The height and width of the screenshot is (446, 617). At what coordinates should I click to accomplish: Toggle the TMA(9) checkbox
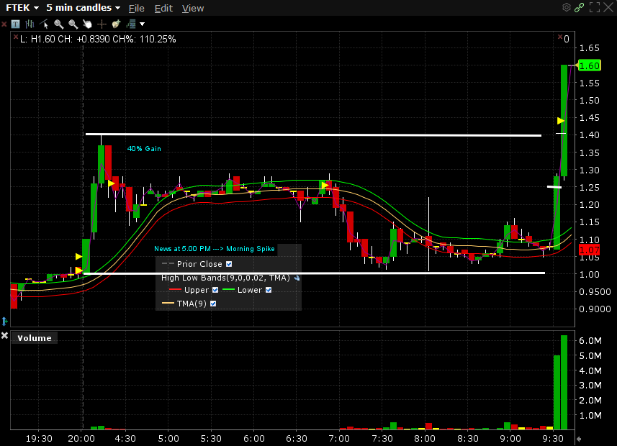point(213,304)
